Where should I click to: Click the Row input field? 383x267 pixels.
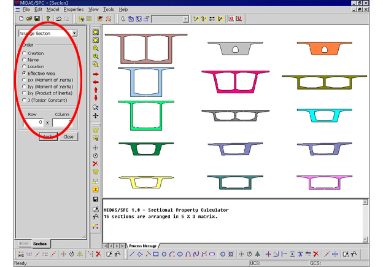(34, 123)
